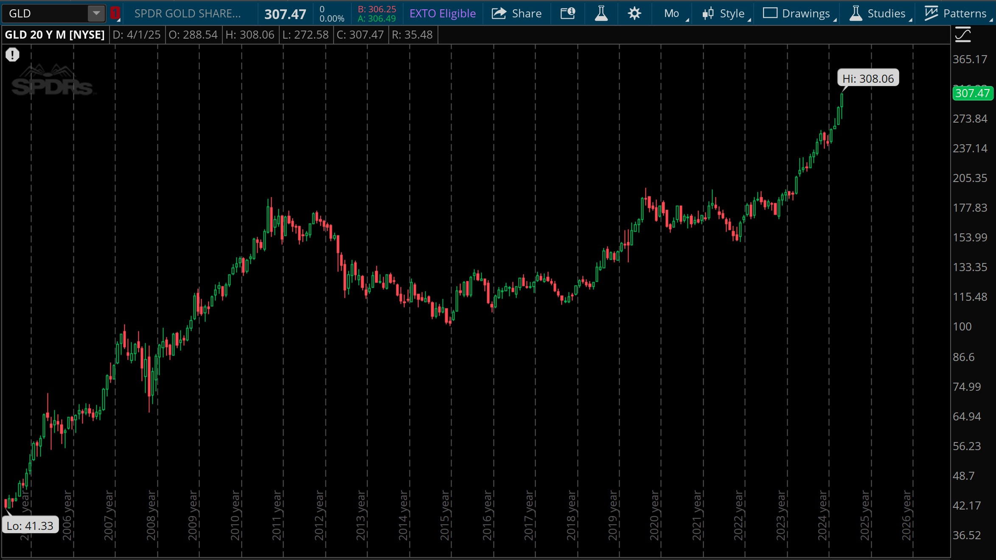Click the SPDR GOLD SHARE description text

tap(188, 14)
